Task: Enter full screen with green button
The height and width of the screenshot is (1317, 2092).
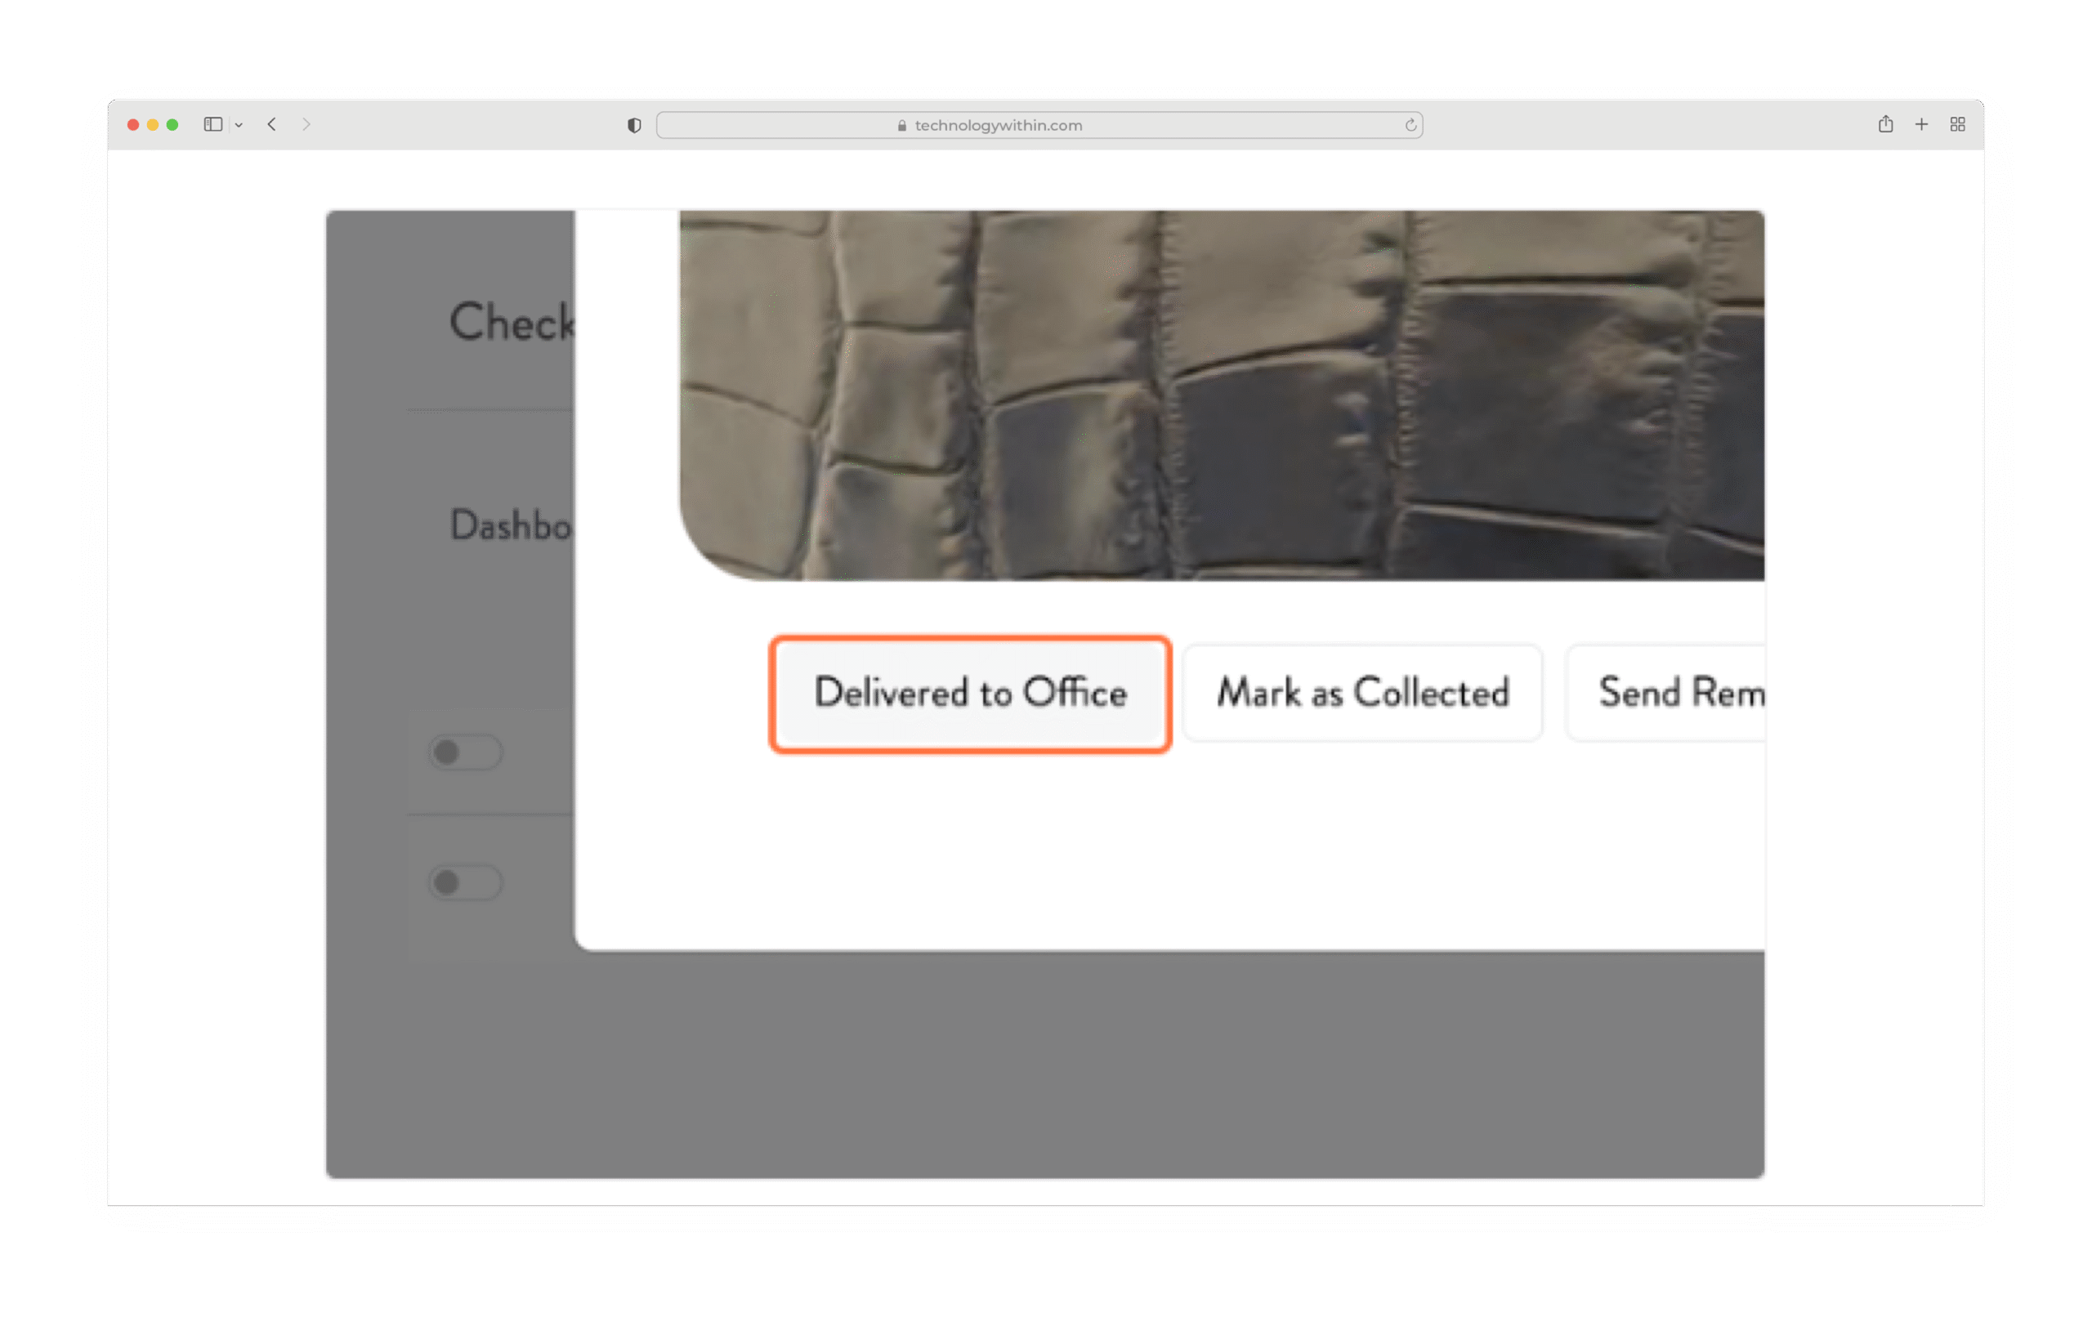Action: 172,124
